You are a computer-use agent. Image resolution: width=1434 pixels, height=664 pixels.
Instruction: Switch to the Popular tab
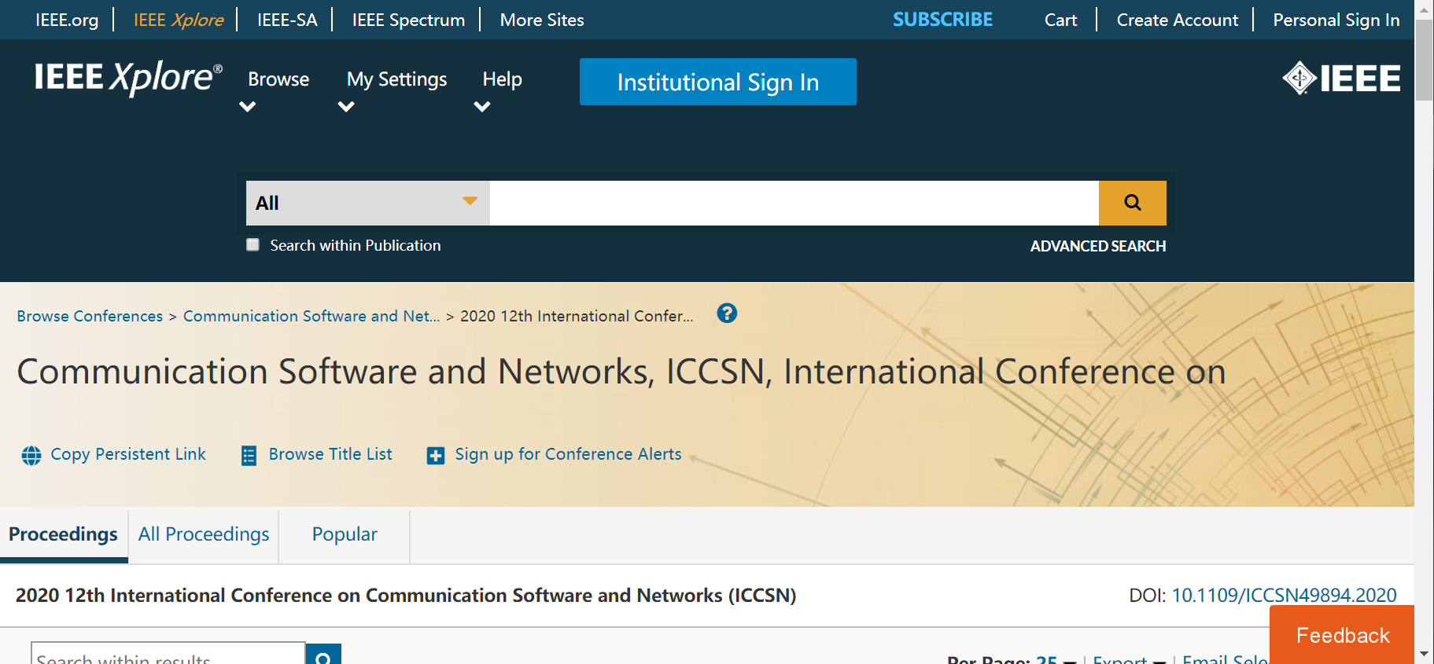(x=345, y=534)
